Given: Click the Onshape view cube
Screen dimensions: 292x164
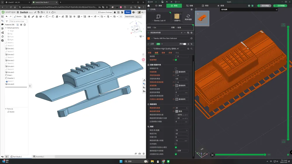Looking at the screenshot, I should click(136, 29).
